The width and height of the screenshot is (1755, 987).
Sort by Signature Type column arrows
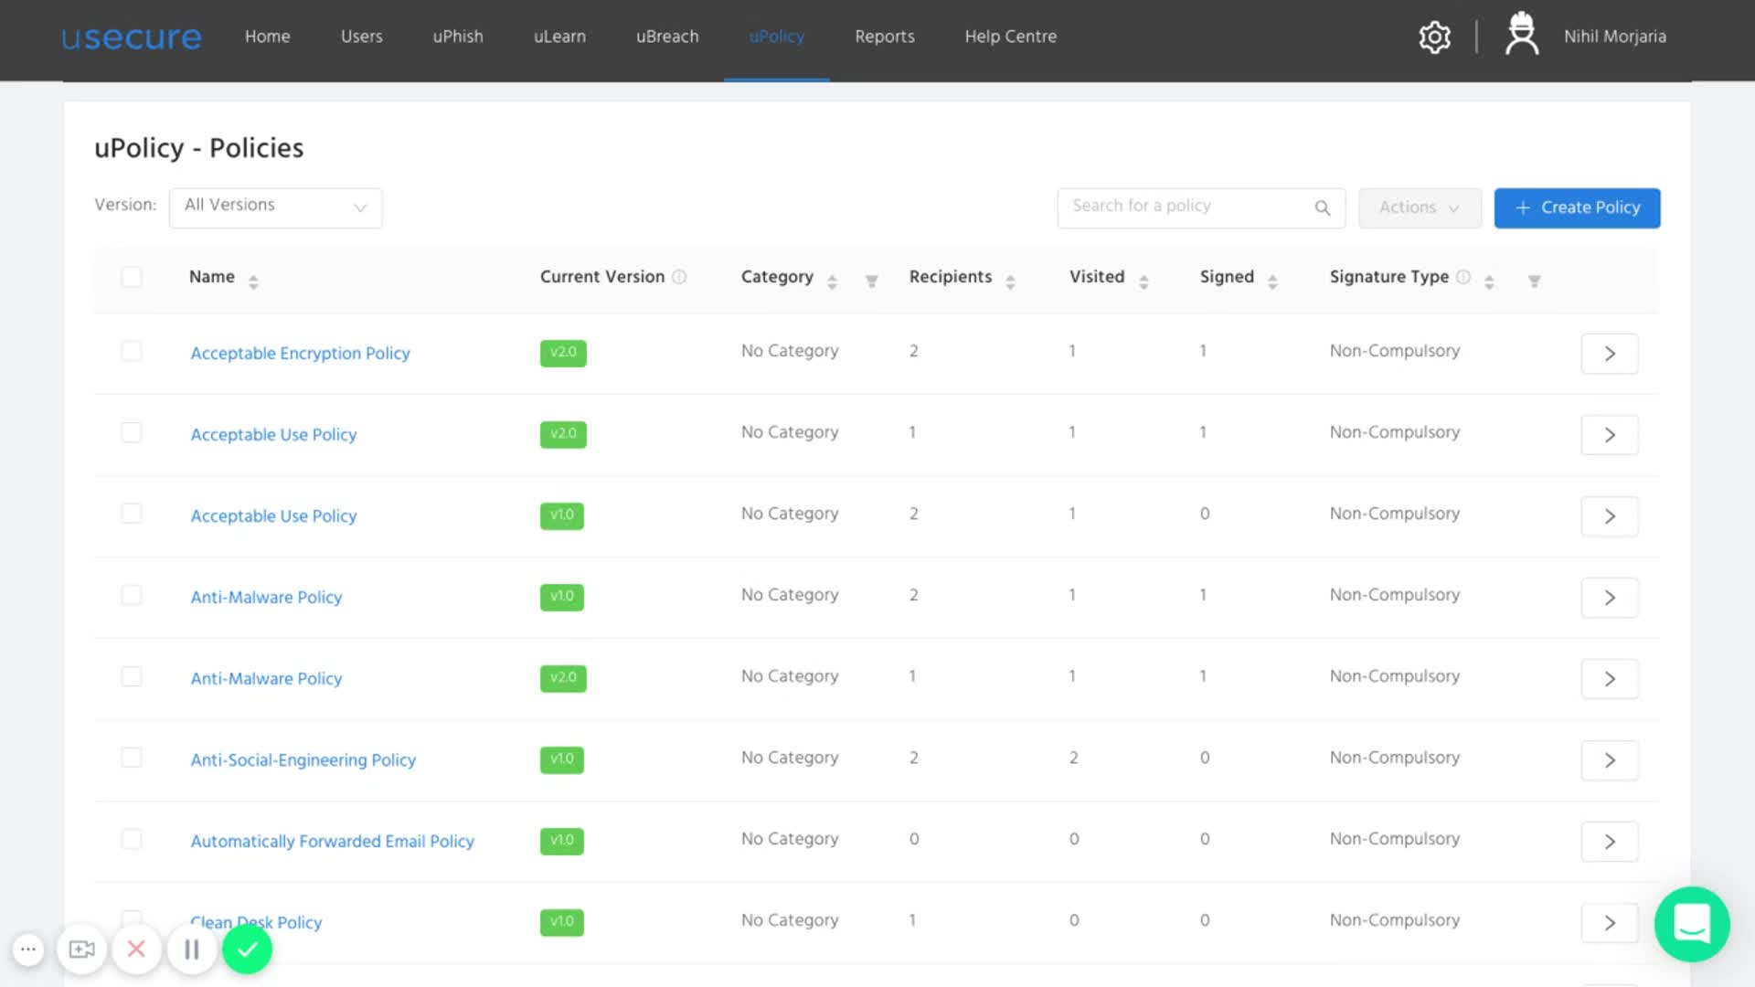click(1489, 281)
